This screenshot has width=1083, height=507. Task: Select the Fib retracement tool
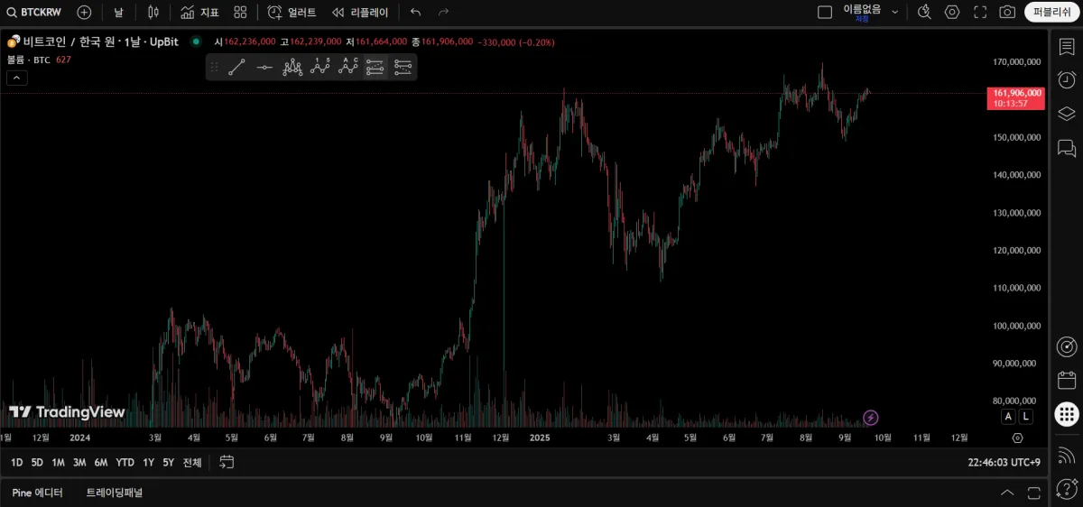pyautogui.click(x=375, y=67)
